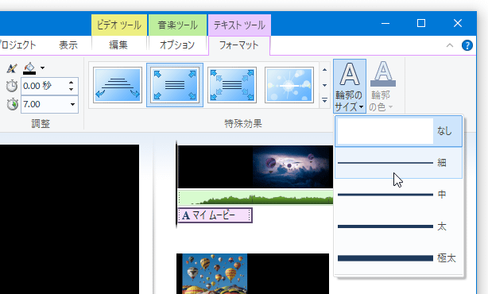Click the text transparency pen icon
Screen dimensions: 488x294
[11, 68]
